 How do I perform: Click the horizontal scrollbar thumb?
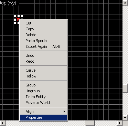click(90, 123)
